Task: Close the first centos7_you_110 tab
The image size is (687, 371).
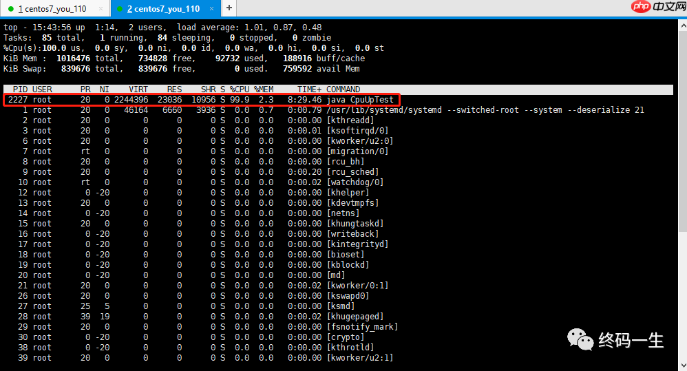Action: [101, 9]
